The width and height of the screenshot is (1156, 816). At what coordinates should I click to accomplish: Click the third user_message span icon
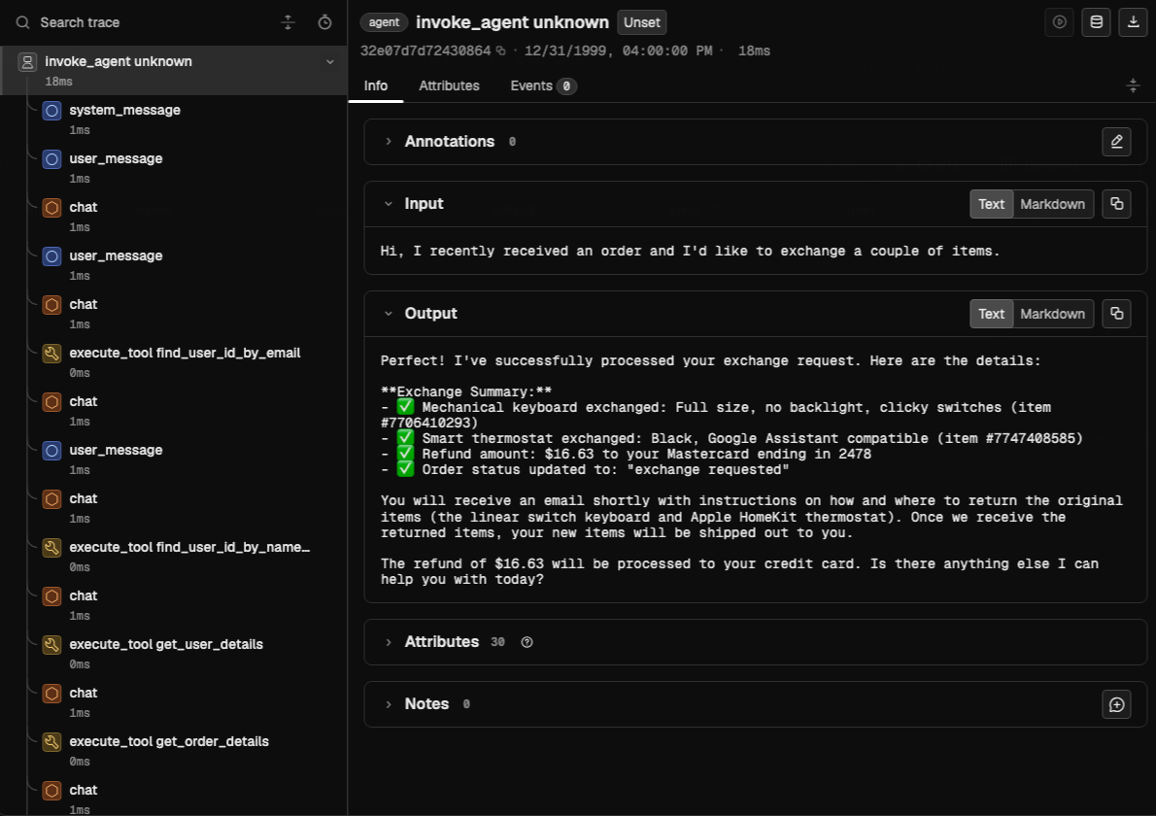[51, 452]
